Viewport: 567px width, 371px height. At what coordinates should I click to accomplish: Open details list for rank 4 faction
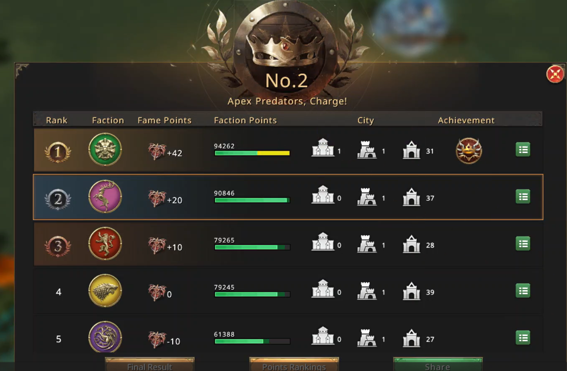coord(523,291)
